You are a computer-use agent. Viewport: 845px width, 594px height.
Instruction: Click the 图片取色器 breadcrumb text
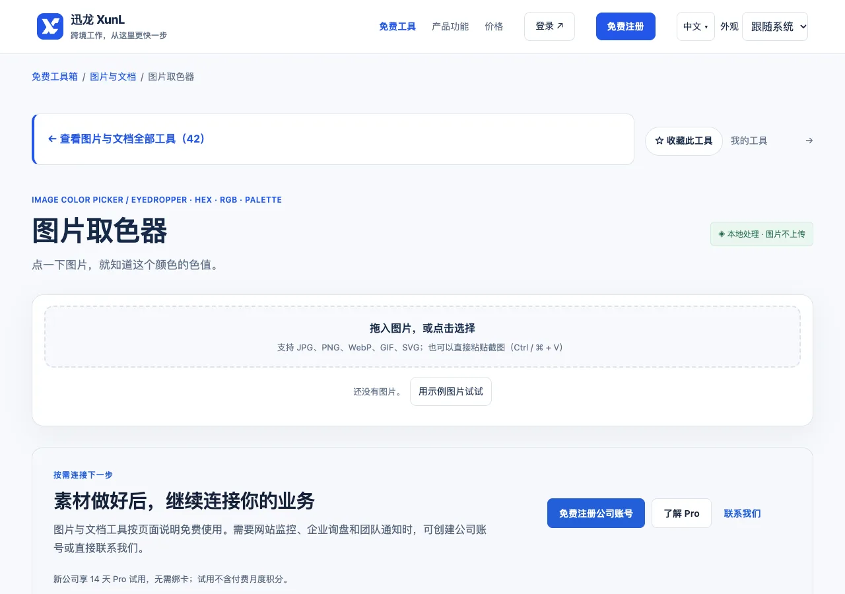(x=171, y=77)
